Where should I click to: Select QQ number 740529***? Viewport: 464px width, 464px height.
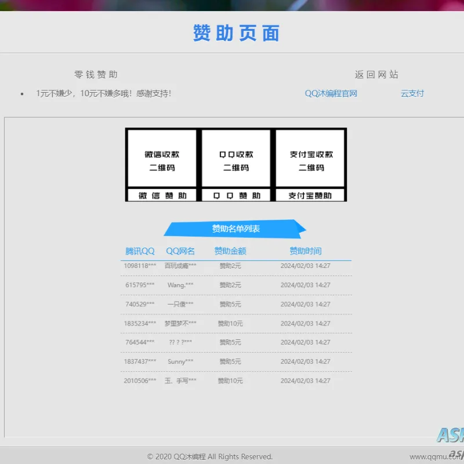(140, 304)
